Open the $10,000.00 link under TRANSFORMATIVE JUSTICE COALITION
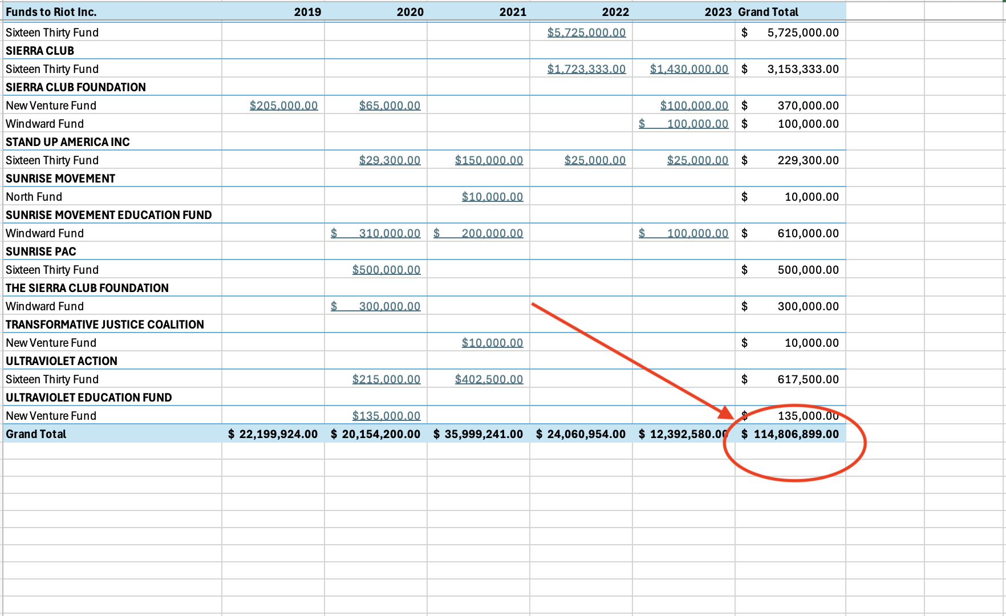The image size is (1006, 616). tap(492, 343)
